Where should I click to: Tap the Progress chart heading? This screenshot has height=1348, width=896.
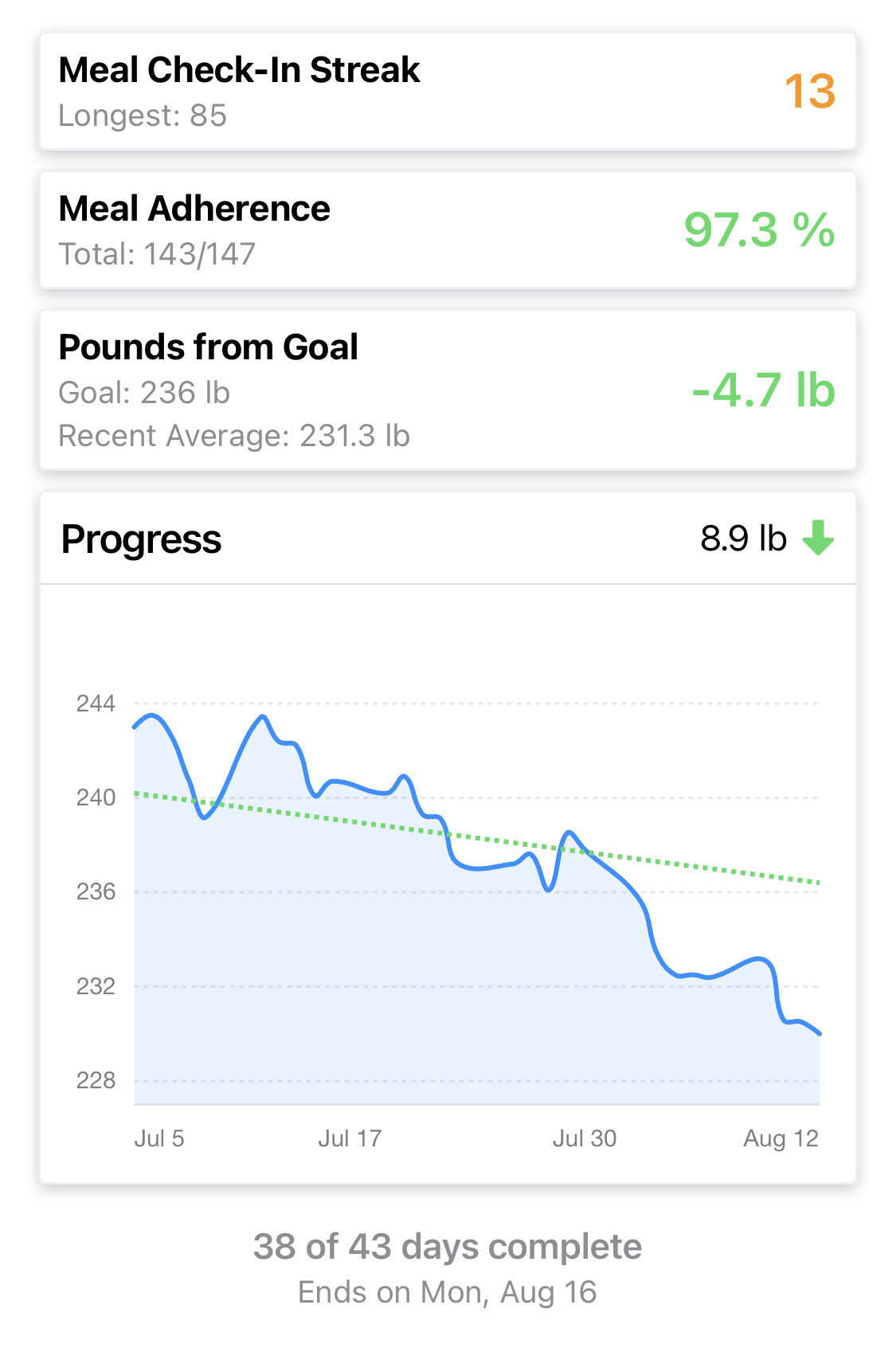(141, 539)
